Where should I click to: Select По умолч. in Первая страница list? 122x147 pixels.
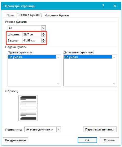click(x=32, y=57)
